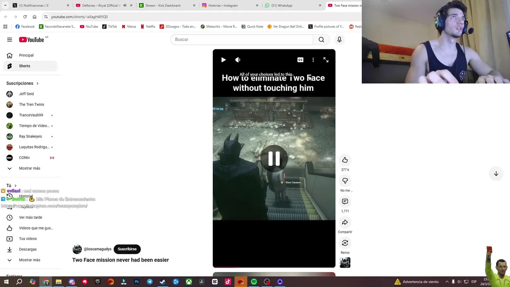This screenshot has width=510, height=287.
Task: Close the Stream Kick Dashboard tab
Action: (194, 6)
